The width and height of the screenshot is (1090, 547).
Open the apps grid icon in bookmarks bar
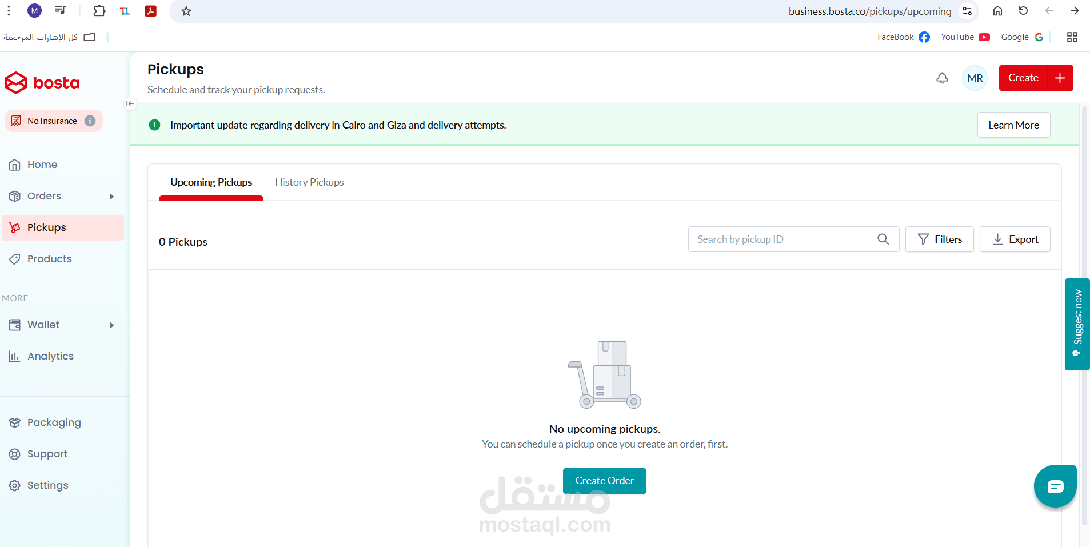click(x=1072, y=37)
